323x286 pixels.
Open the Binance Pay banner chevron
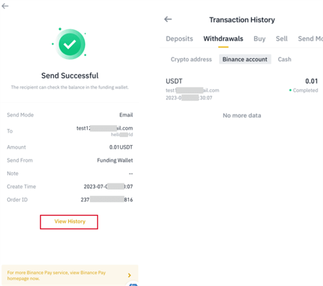(x=129, y=275)
